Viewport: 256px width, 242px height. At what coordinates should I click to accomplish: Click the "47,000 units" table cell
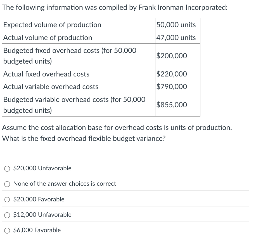(176, 38)
